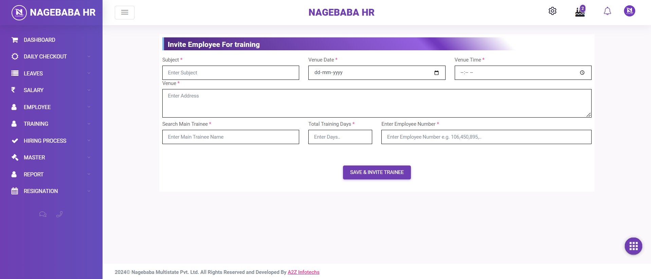
Task: Follow the A2Z Infotechs footer link
Action: 303,272
